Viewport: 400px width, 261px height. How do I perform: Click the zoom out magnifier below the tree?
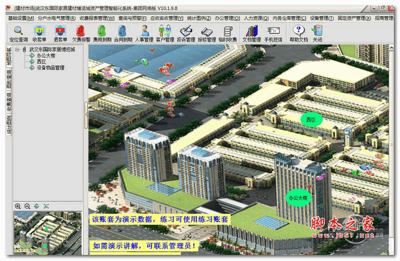click(27, 206)
